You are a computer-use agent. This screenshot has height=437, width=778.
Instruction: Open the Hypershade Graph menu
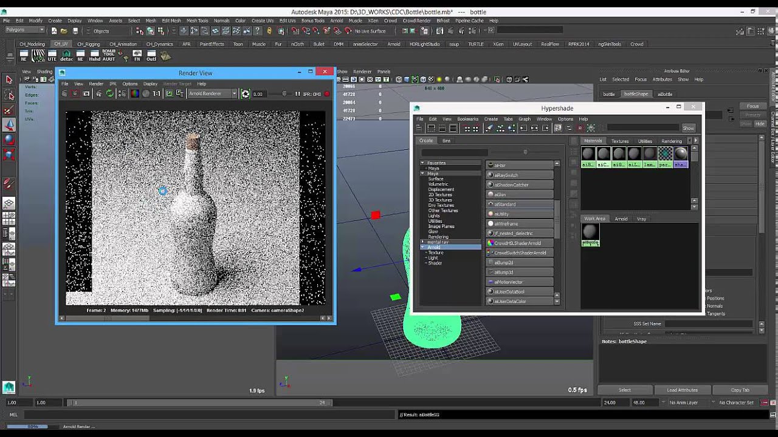pos(524,119)
